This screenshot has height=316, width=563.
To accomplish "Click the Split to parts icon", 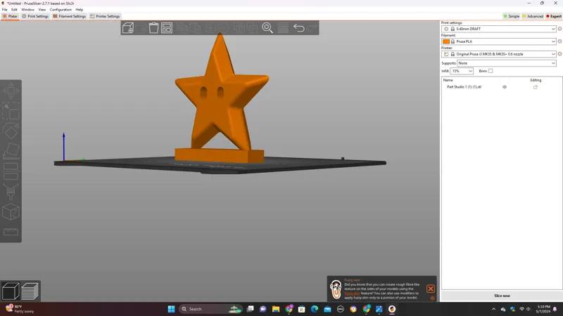I will [252, 28].
